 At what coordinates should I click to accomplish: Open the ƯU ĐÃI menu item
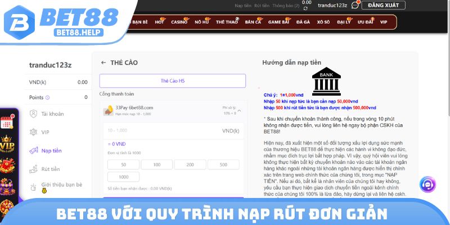pos(365,22)
